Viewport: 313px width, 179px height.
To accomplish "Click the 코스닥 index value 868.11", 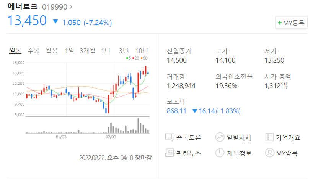I will (176, 111).
